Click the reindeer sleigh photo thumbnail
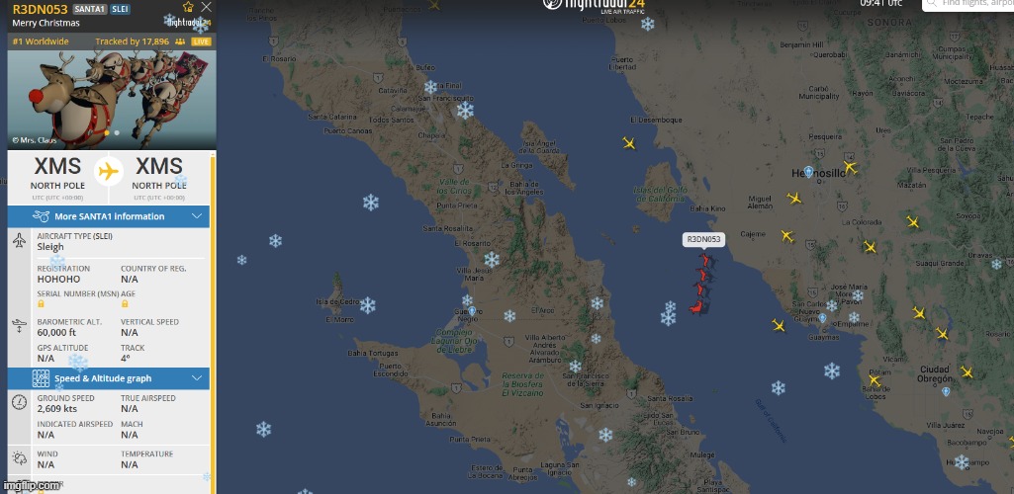Viewport: 1014px width, 494px height. click(112, 100)
